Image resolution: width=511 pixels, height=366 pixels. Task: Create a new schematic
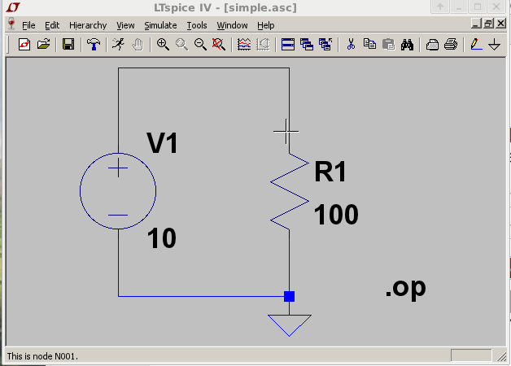click(x=24, y=44)
